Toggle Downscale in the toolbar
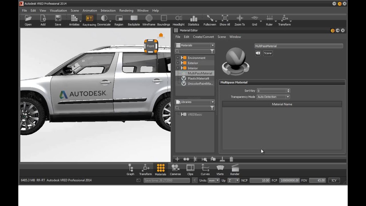The height and width of the screenshot is (206, 366). (104, 20)
